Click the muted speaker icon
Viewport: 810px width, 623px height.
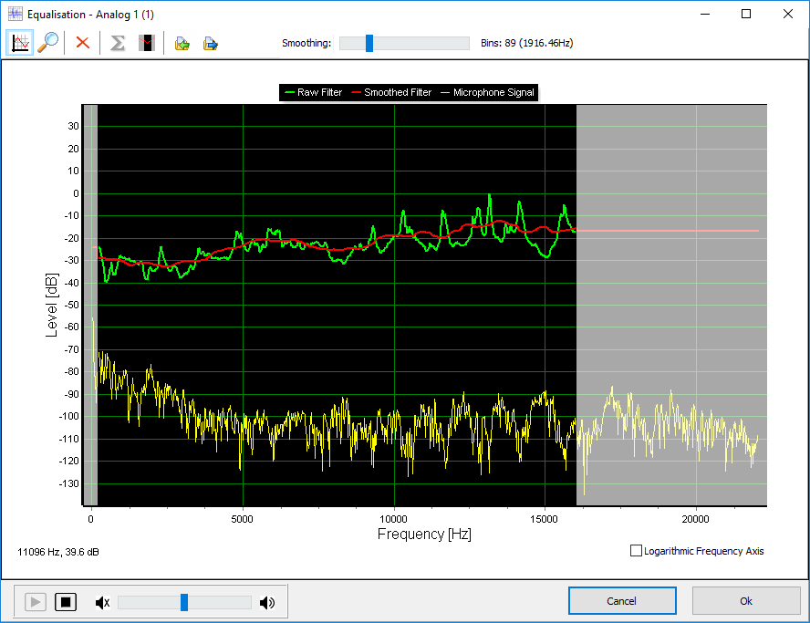[x=102, y=602]
